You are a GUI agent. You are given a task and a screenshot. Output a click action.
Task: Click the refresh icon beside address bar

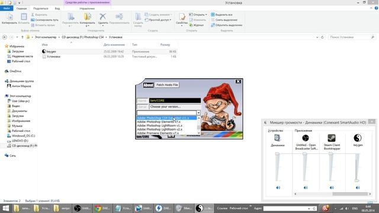(x=322, y=37)
